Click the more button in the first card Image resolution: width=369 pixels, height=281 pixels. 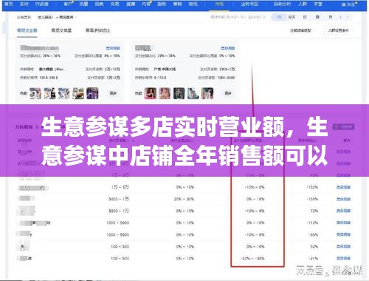click(x=113, y=93)
